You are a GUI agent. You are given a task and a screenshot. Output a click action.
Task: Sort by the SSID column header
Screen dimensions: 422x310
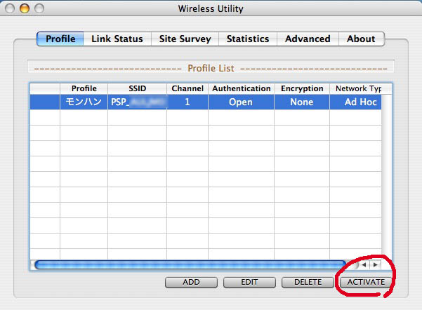[x=137, y=89]
